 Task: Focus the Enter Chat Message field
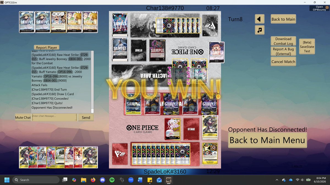(54, 117)
